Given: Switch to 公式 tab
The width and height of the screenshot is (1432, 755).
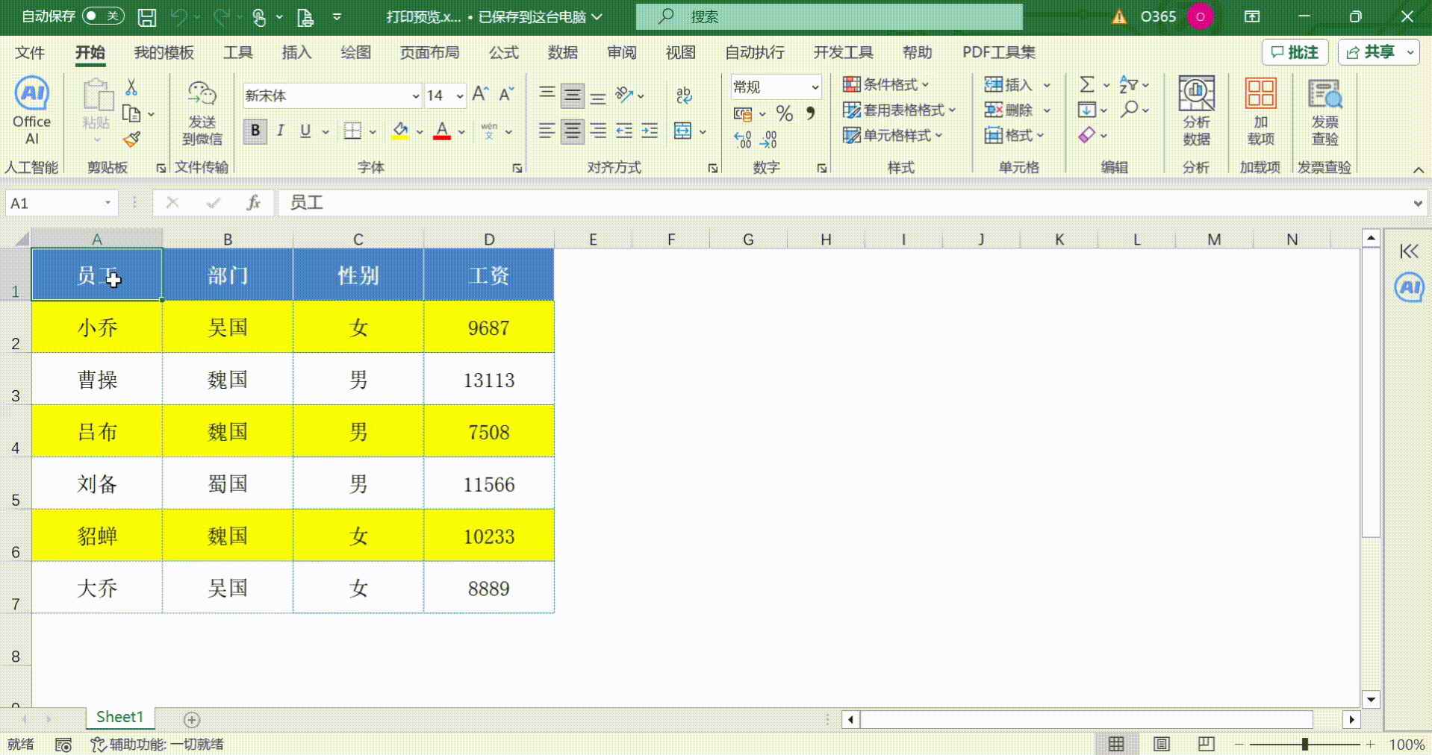Looking at the screenshot, I should coord(503,52).
